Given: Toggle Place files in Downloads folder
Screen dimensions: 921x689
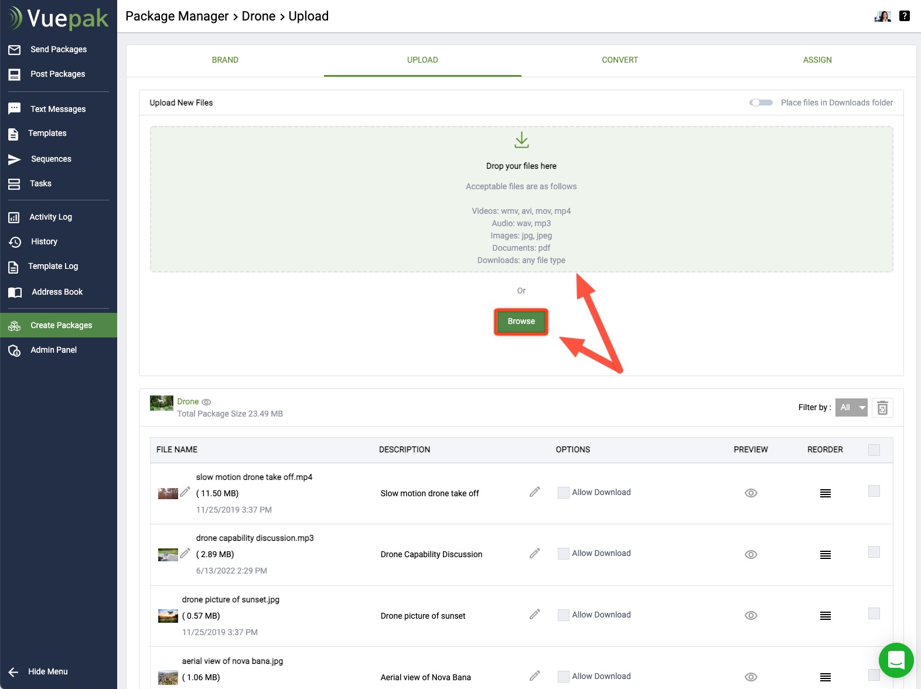Looking at the screenshot, I should [761, 103].
